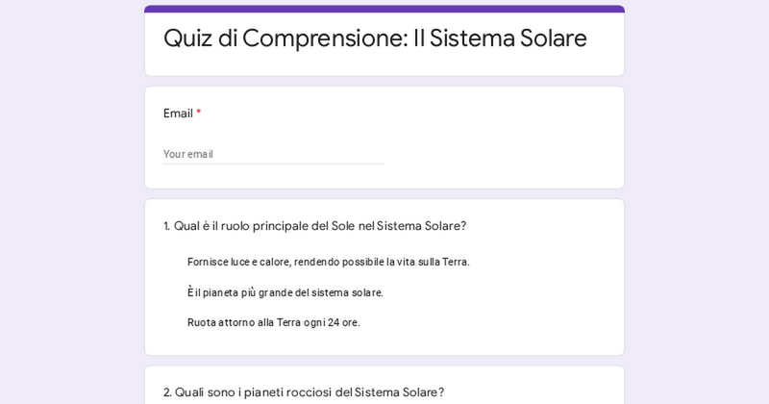Select 'Fornisce luce e calore' answer option
Screen dimensions: 769x404
pyautogui.click(x=328, y=262)
